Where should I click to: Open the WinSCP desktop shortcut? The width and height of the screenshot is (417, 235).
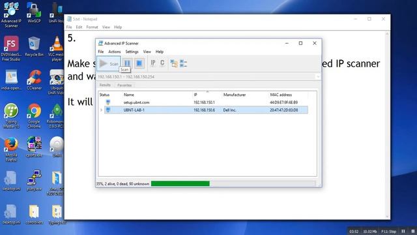[x=34, y=13]
